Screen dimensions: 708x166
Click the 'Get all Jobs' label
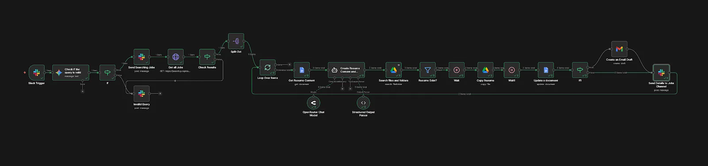(x=176, y=68)
